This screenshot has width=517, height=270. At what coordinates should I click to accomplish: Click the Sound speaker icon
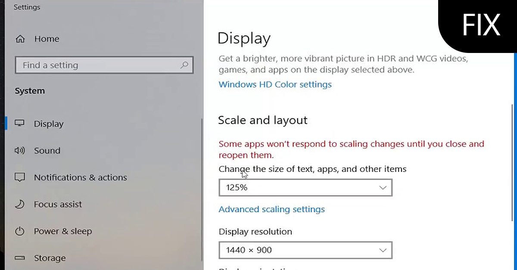click(x=20, y=150)
